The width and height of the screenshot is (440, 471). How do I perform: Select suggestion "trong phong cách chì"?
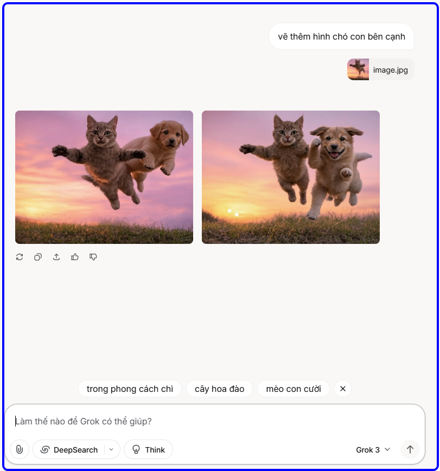(x=130, y=389)
